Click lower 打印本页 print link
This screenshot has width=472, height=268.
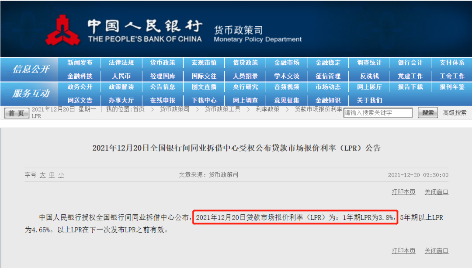pyautogui.click(x=403, y=251)
